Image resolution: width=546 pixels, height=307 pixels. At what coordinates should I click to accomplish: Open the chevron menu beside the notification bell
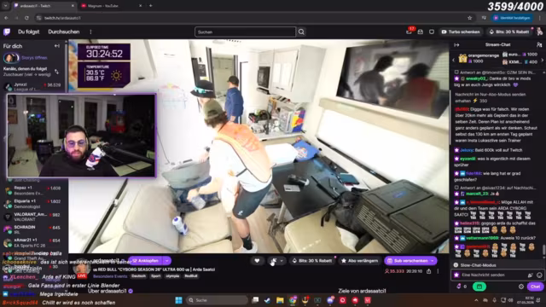(x=282, y=261)
